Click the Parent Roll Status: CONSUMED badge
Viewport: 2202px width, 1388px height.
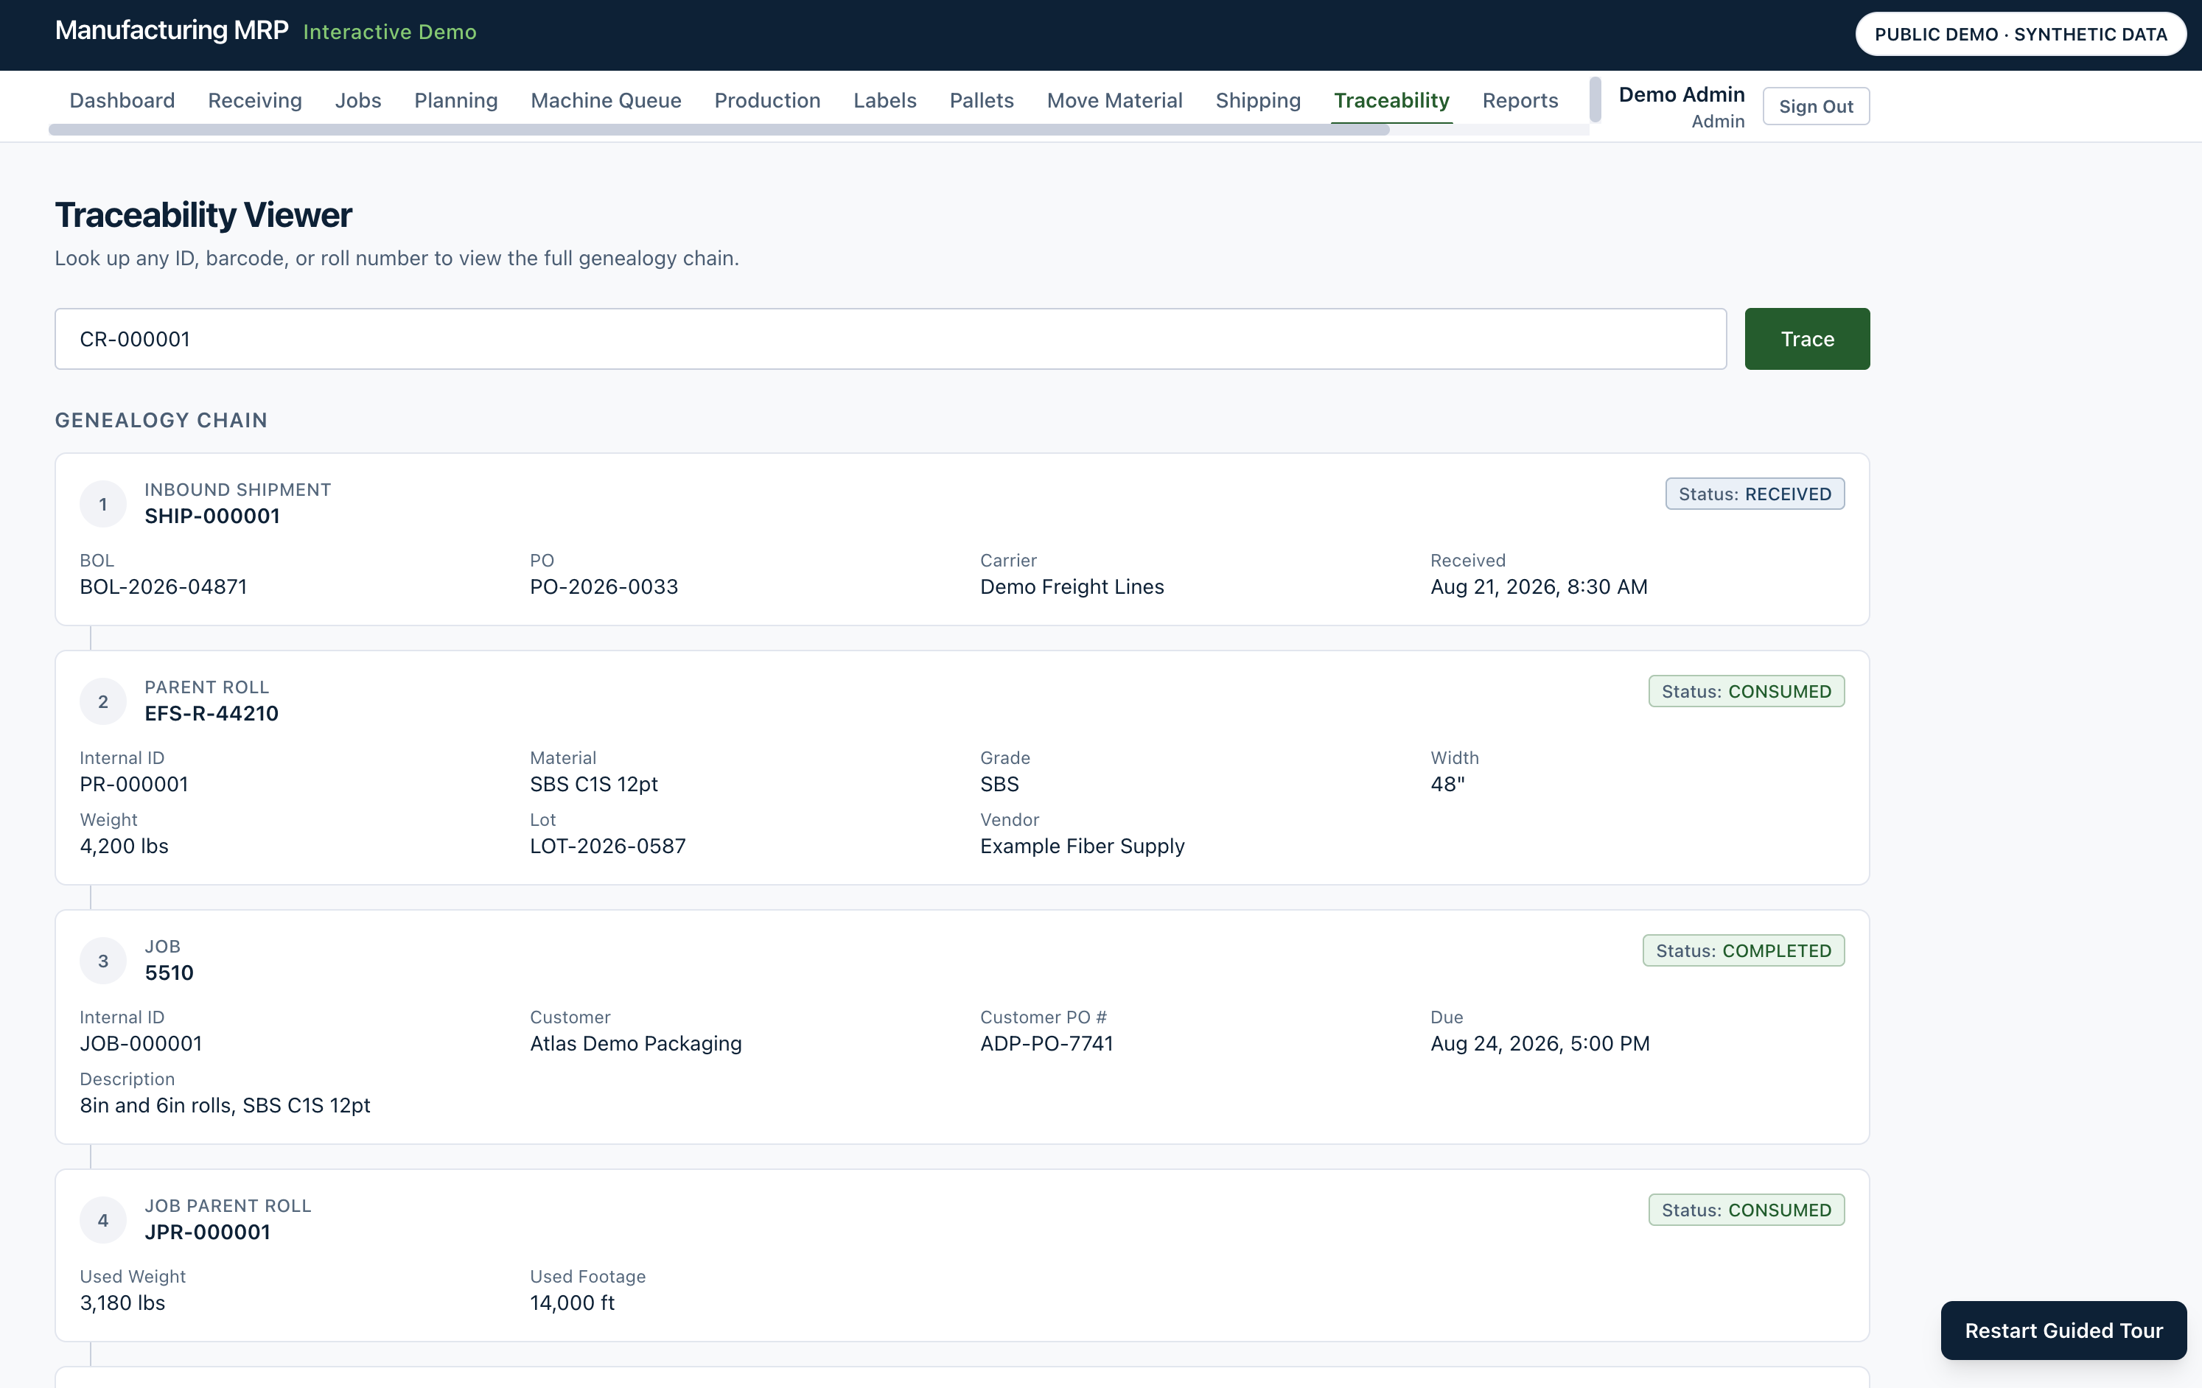[x=1746, y=691]
